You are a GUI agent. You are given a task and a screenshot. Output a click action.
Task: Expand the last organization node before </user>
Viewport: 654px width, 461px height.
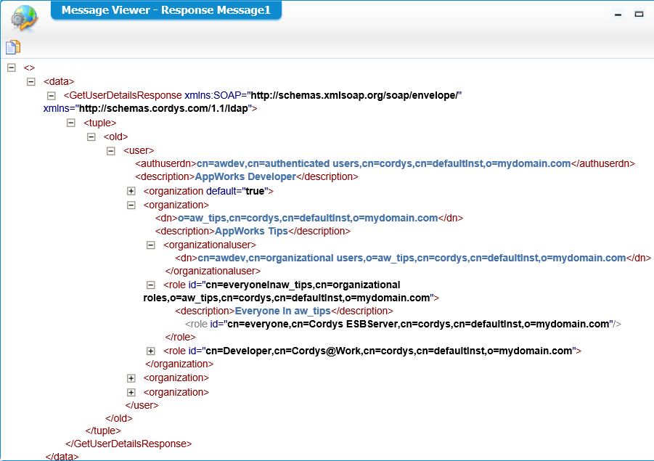(131, 392)
